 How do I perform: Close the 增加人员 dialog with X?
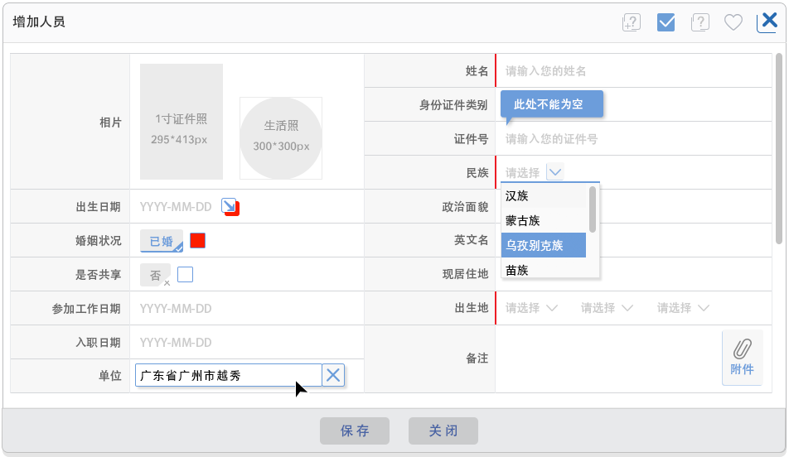coord(768,21)
